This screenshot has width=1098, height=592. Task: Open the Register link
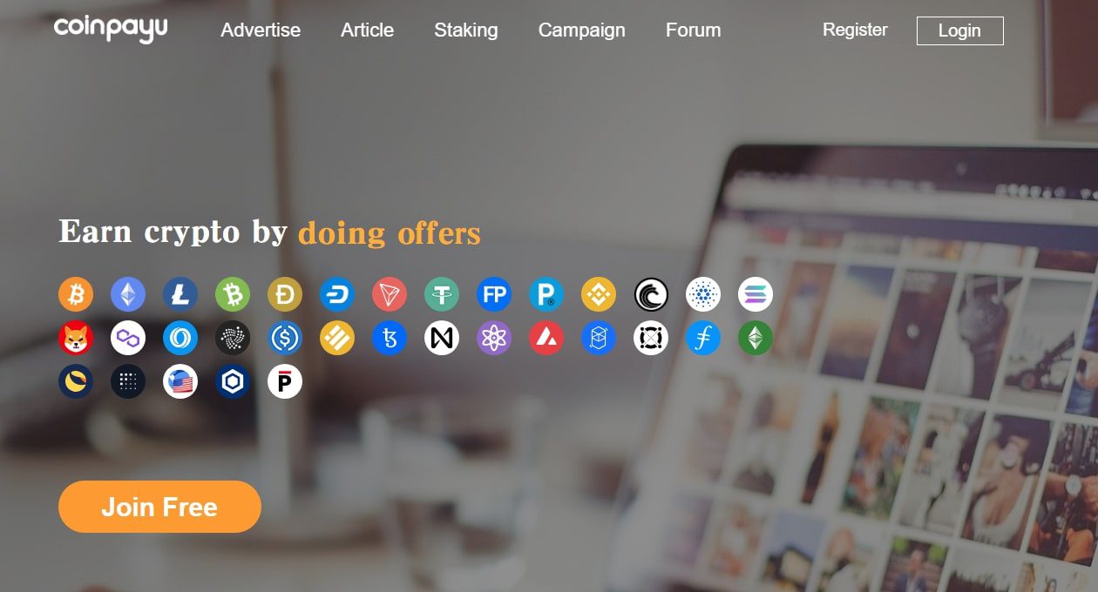tap(855, 30)
